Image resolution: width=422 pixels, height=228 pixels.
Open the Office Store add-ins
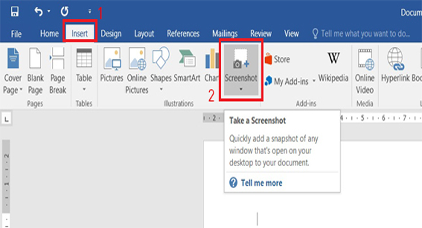click(278, 59)
